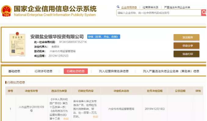
Task: Select the 严重违法失信企业名单 search category
Action: tap(177, 7)
